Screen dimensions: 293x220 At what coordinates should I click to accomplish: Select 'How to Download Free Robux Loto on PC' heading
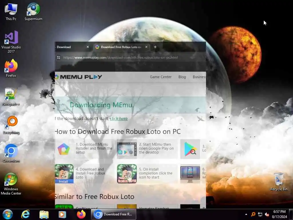118,131
